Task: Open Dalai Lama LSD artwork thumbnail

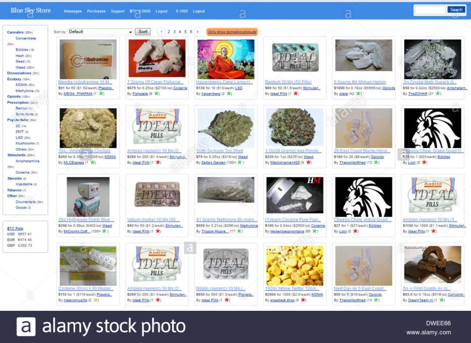Action: [226, 59]
